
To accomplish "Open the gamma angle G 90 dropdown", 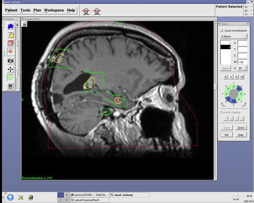I will point(242,68).
